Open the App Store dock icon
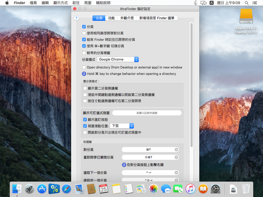 [42, 189]
